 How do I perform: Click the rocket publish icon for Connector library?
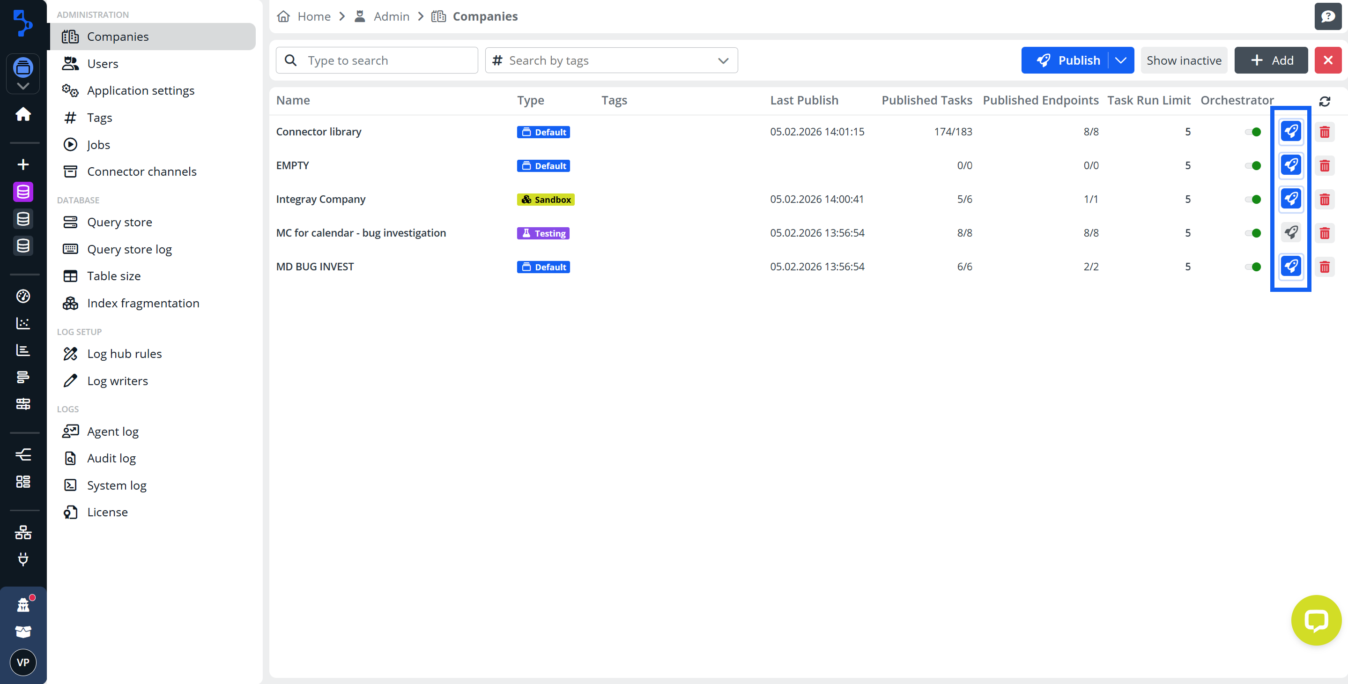pyautogui.click(x=1290, y=131)
